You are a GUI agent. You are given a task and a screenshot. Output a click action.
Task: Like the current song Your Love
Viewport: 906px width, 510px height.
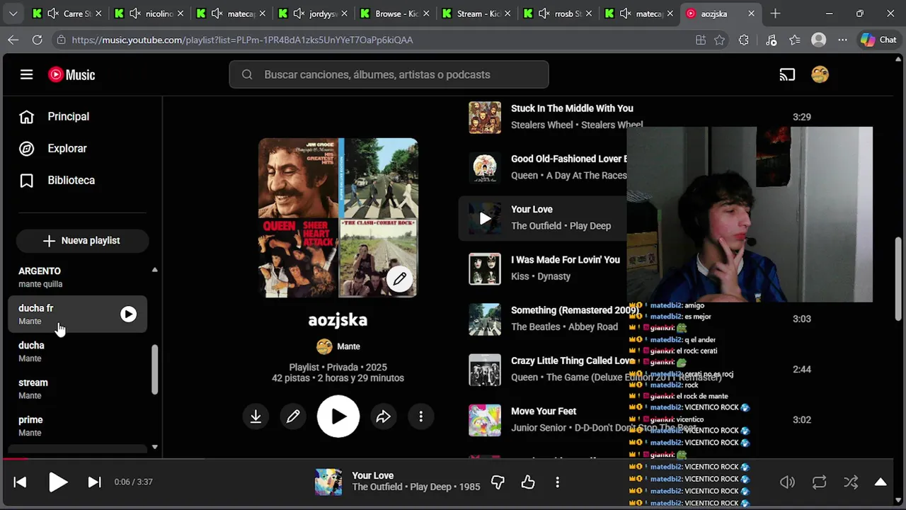click(528, 482)
